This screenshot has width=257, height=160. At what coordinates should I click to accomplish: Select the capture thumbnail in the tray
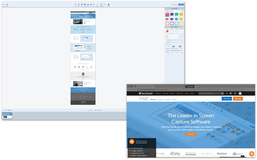point(7,116)
